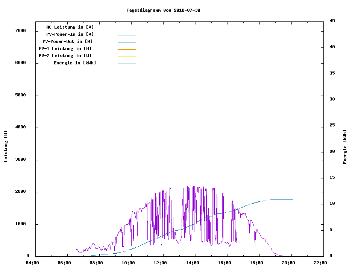Click the chart title 'Tagesdiagramm vom 2010-07-30'
The height and width of the screenshot is (271, 361).
(163, 10)
